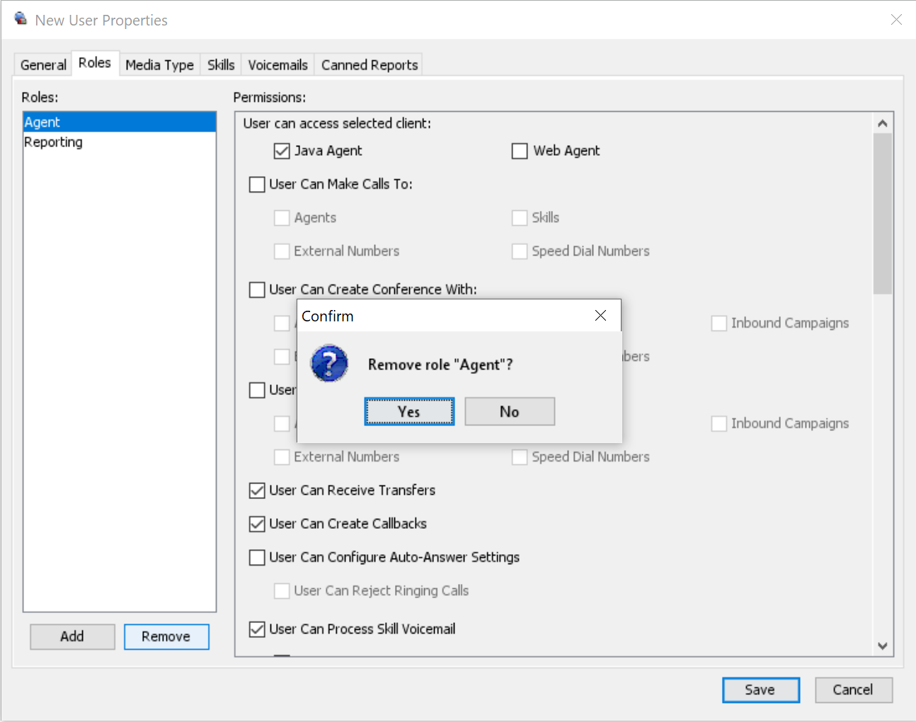The height and width of the screenshot is (722, 916).
Task: Close the Confirm dialog with X
Action: click(x=600, y=316)
